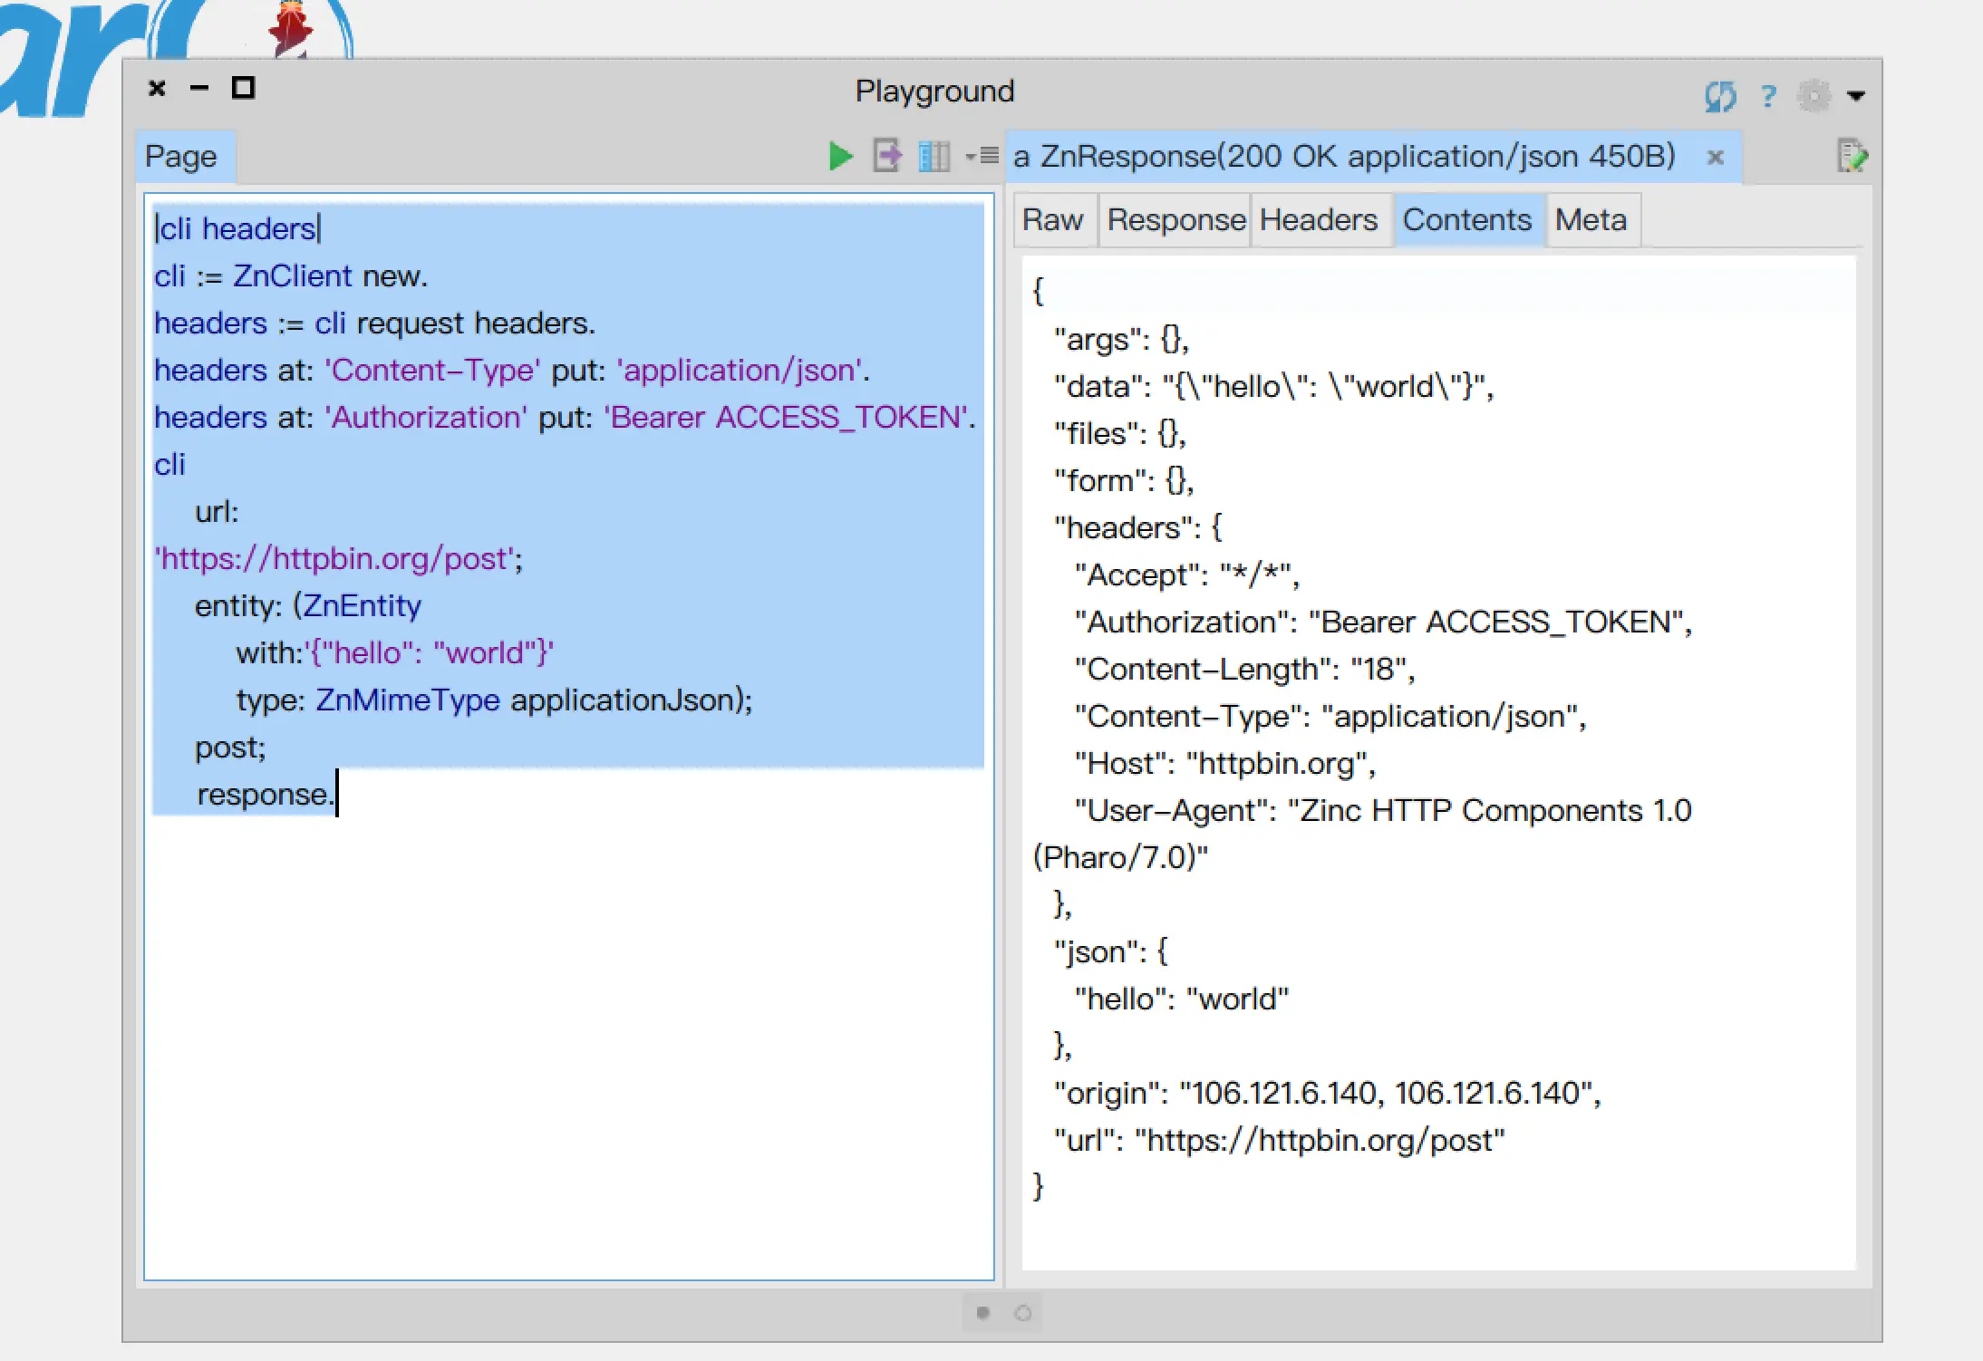The width and height of the screenshot is (1983, 1361).
Task: Expand the playground actions dropdown menu
Action: [x=982, y=157]
